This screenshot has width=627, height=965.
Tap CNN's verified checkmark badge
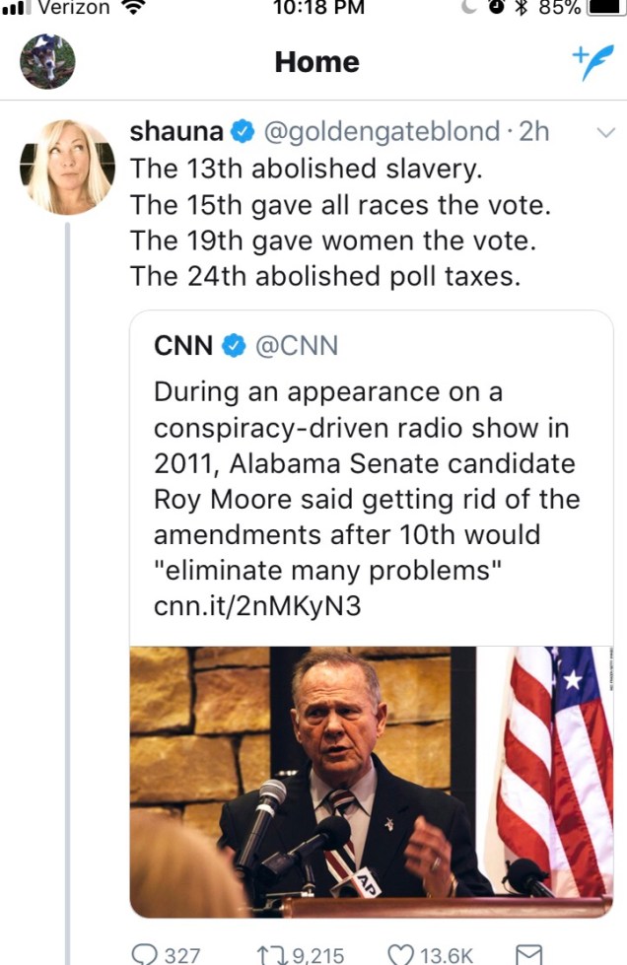click(x=233, y=345)
